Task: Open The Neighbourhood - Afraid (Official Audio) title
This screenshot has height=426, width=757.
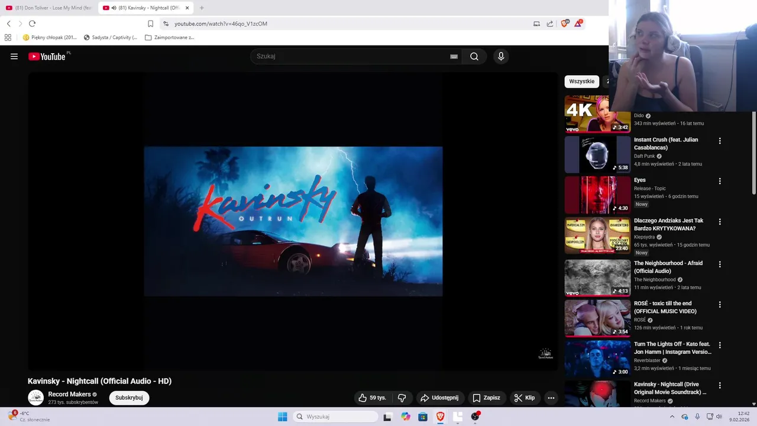Action: tap(668, 267)
